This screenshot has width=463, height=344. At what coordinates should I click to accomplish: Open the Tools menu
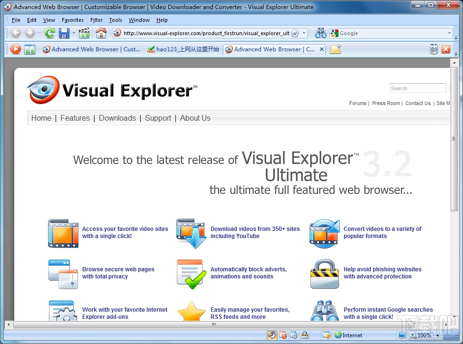pos(116,20)
